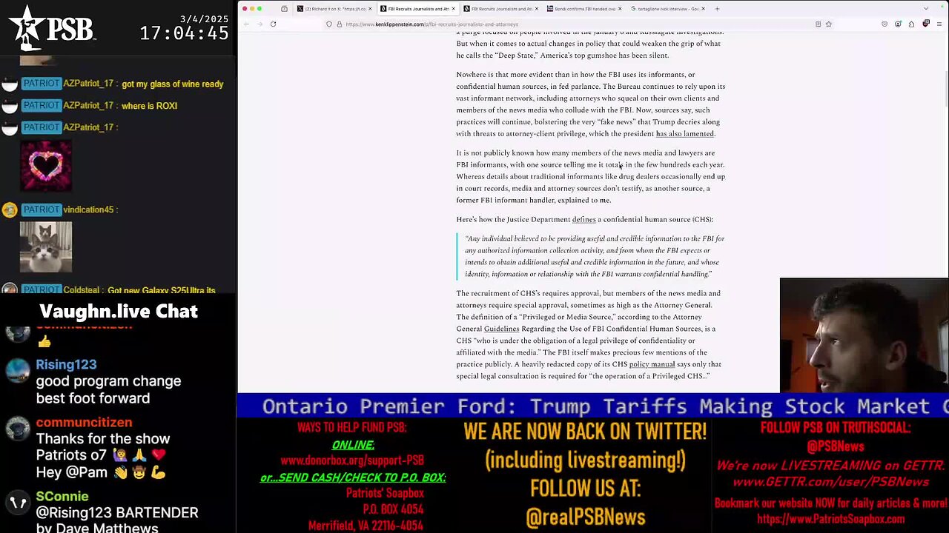The height and width of the screenshot is (533, 949).
Task: Bookmark this page with the star icon
Action: pos(828,24)
